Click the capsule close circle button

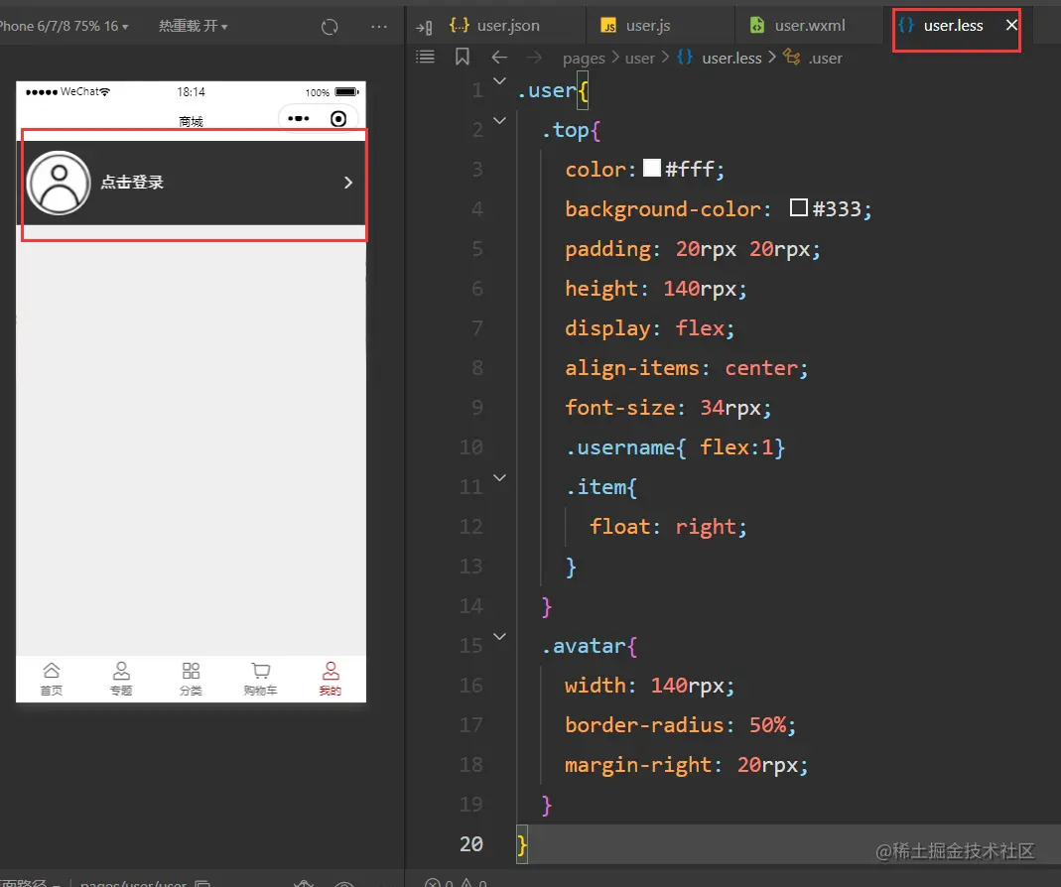pyautogui.click(x=338, y=119)
